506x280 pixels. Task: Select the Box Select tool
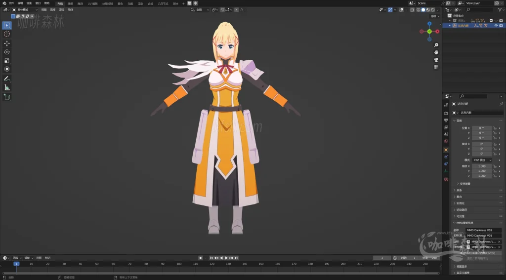7,25
